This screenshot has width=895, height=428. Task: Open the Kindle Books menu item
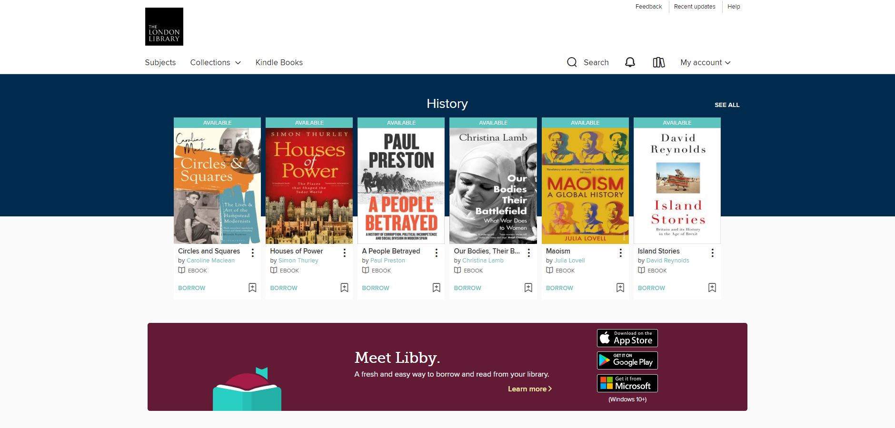[x=279, y=62]
